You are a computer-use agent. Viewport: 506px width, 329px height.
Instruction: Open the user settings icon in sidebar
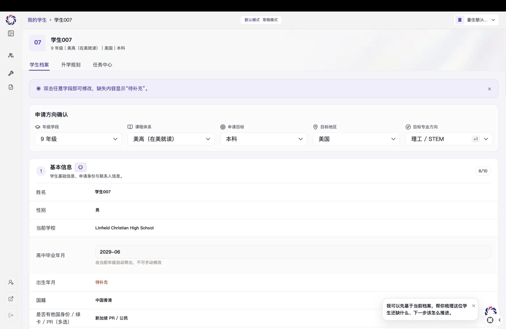(11, 282)
